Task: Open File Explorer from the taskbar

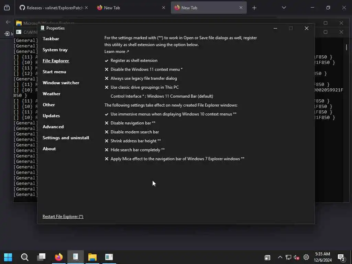Action: point(92,257)
